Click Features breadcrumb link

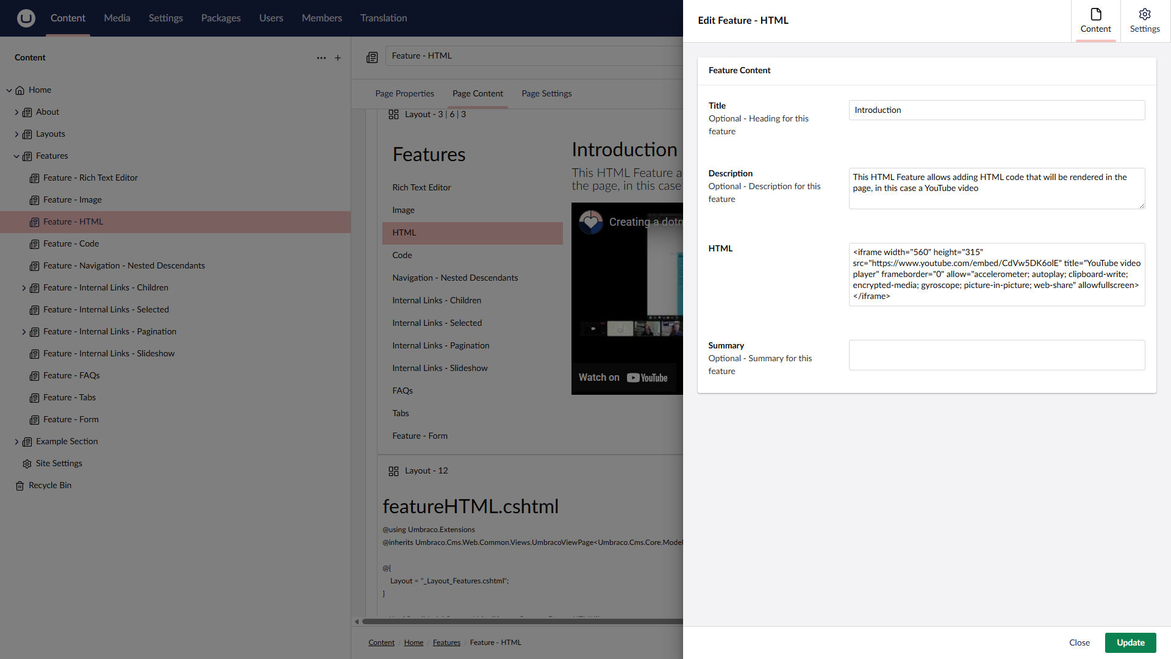446,643
